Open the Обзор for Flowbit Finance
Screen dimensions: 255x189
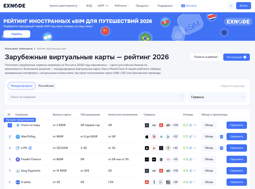click(209, 159)
